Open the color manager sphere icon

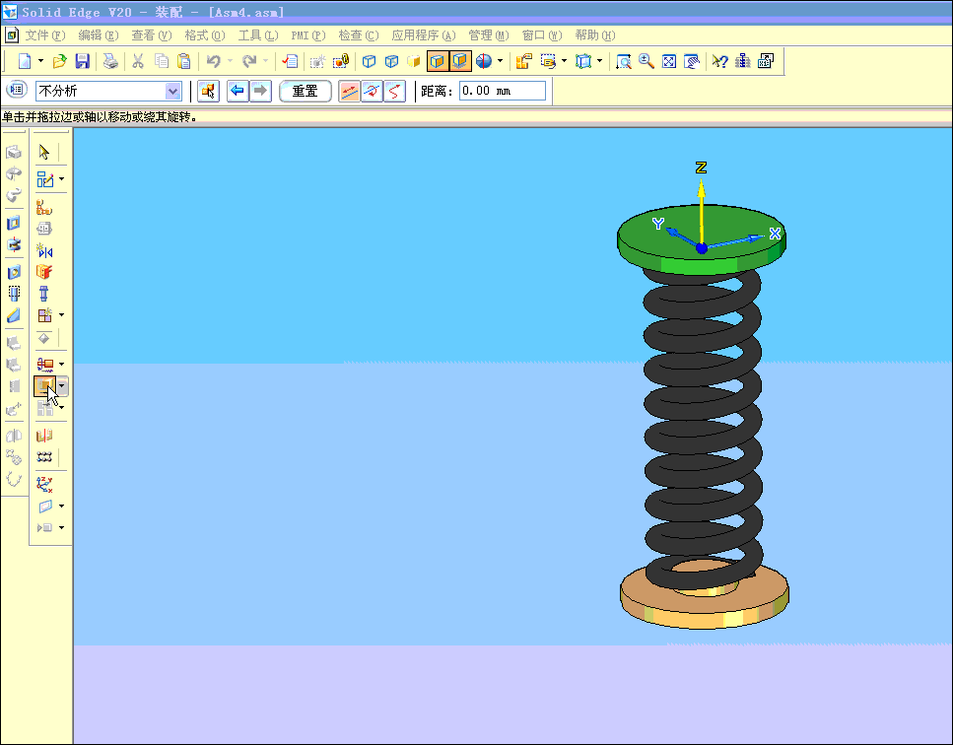click(484, 61)
